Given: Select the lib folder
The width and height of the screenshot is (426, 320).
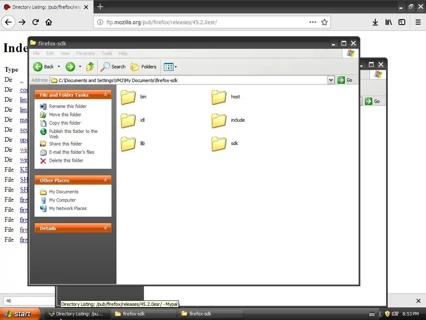Looking at the screenshot, I should tap(133, 144).
